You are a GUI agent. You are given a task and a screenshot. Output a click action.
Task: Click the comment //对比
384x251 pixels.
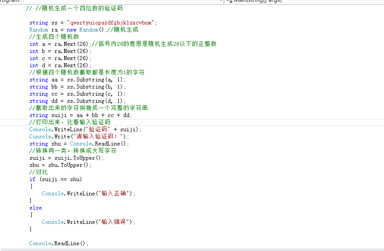pyautogui.click(x=38, y=172)
